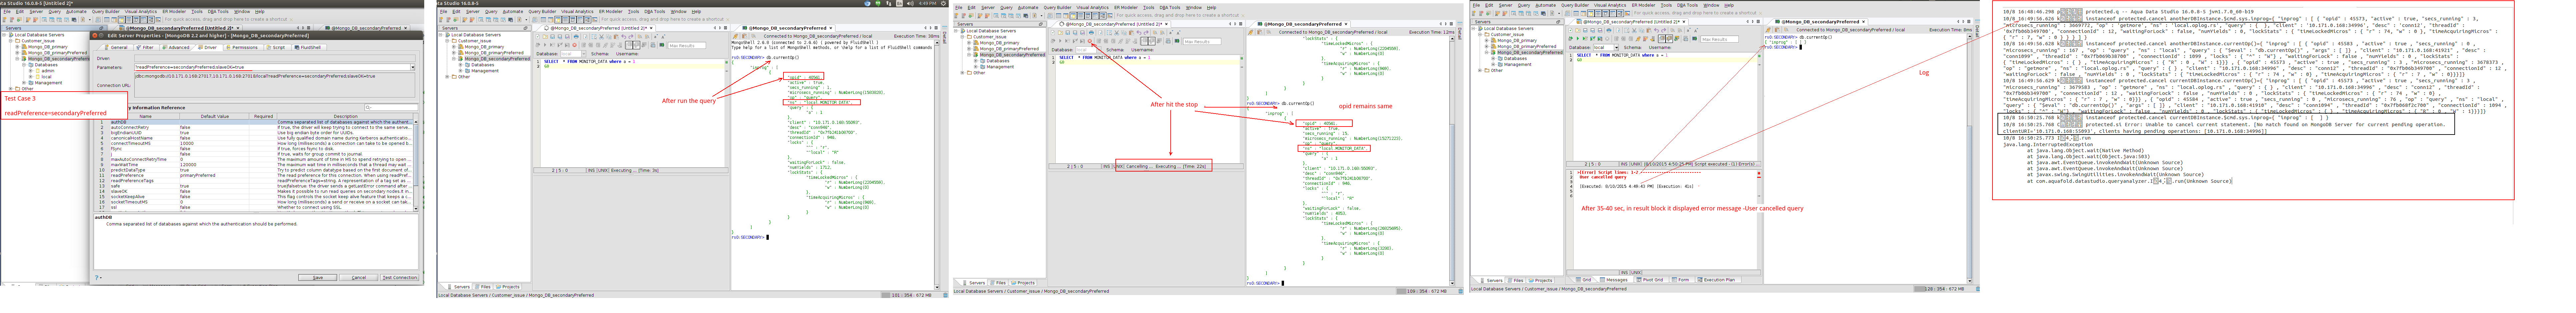Viewport: 2576px width, 313px height.
Task: Open the Permissions tab in Edit Server Properties dialog
Action: pos(243,47)
